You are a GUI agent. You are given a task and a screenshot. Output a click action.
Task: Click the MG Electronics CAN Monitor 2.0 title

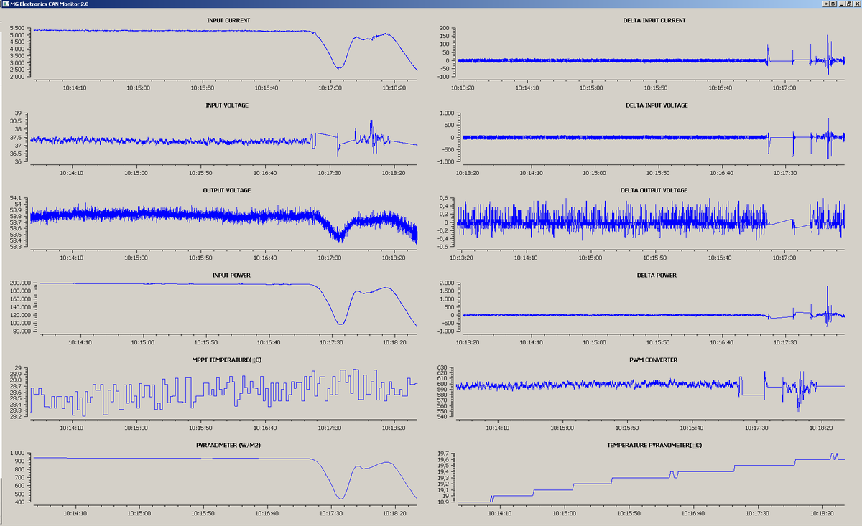[x=49, y=4]
